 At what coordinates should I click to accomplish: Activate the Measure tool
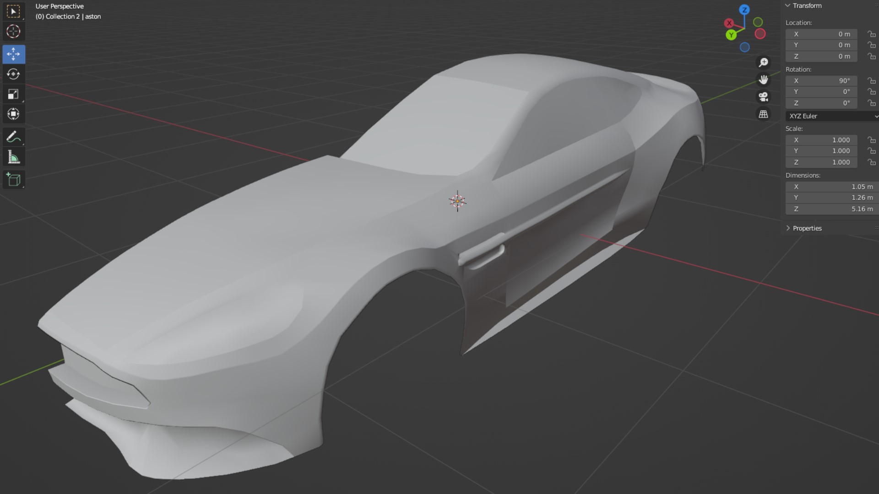13,157
